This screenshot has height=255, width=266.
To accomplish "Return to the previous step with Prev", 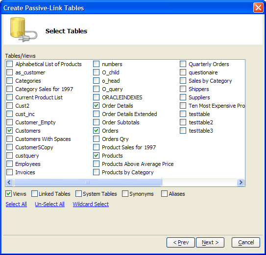I will tap(181, 242).
